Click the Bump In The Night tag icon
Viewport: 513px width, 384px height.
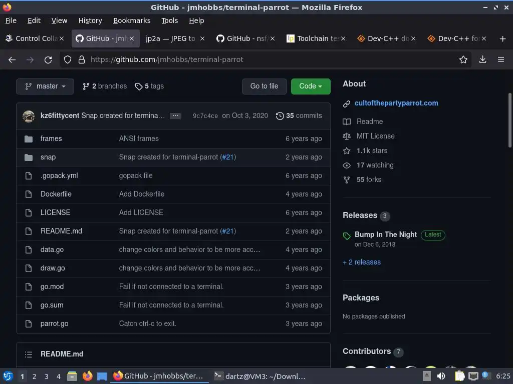click(347, 236)
